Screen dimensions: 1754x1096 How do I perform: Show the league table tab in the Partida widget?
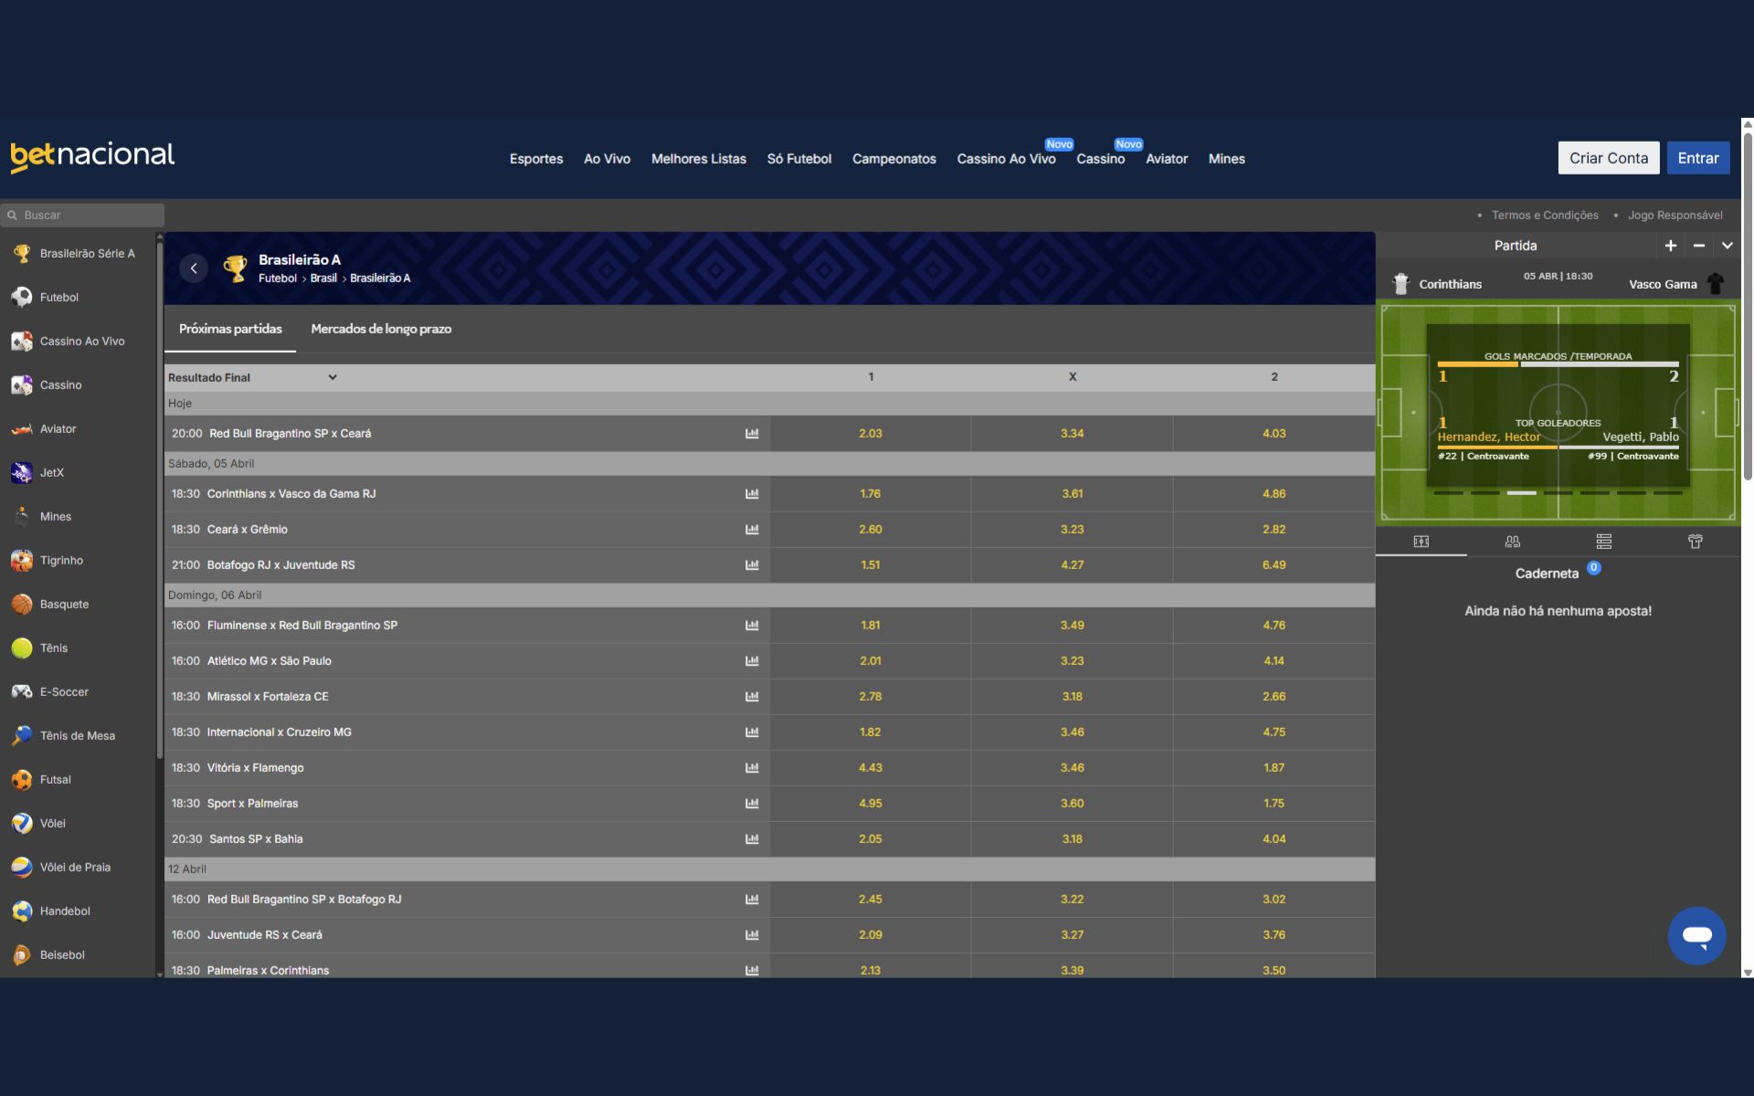coord(1603,542)
